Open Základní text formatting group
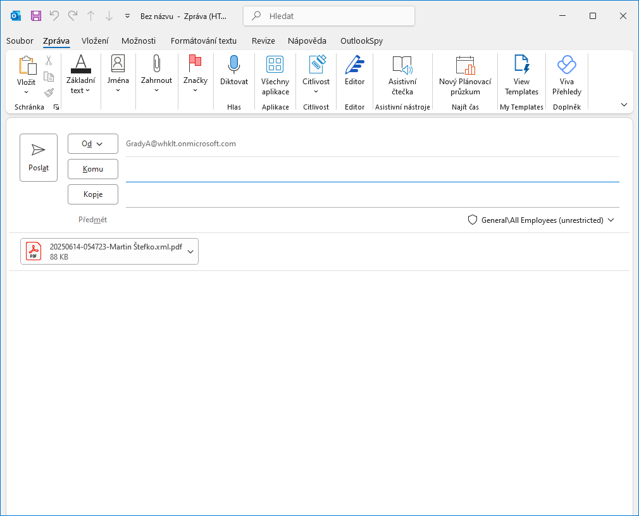639x516 pixels. (81, 75)
